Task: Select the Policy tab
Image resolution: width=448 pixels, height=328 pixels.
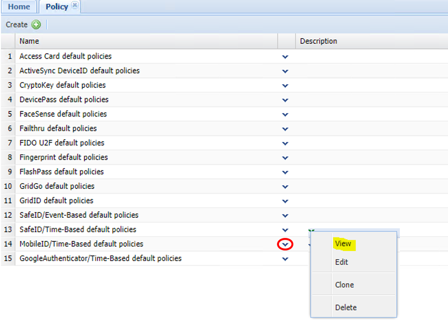Action: point(56,7)
